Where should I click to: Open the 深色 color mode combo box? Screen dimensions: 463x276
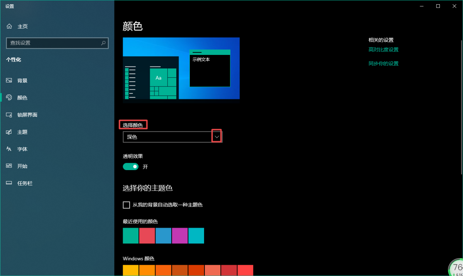point(172,137)
